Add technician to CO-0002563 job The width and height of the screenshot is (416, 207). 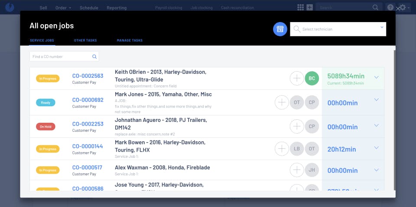(296, 78)
